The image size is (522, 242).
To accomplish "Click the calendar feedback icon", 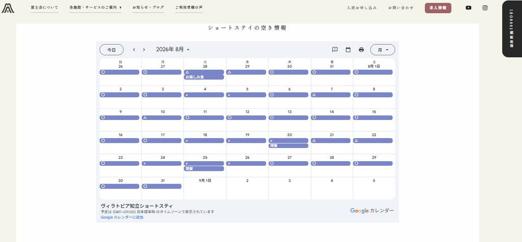I will click(x=335, y=50).
